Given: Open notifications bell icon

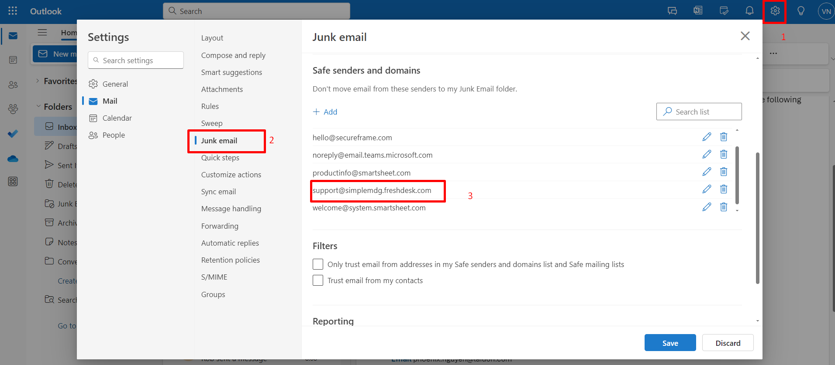Looking at the screenshot, I should [749, 11].
